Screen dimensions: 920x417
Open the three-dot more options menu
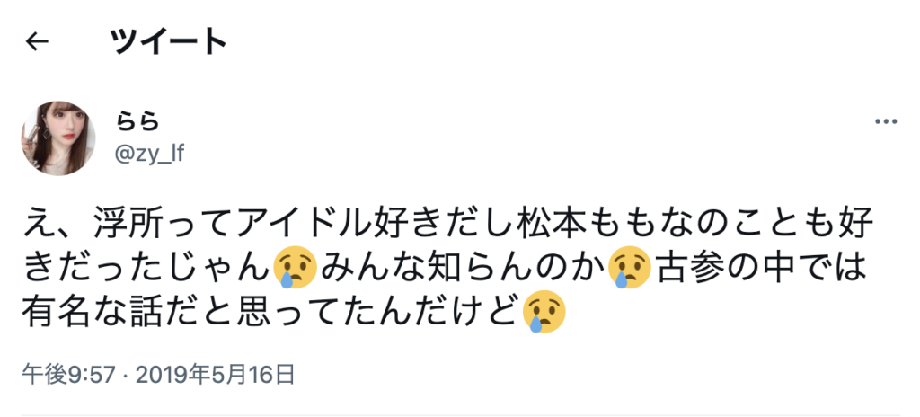886,121
